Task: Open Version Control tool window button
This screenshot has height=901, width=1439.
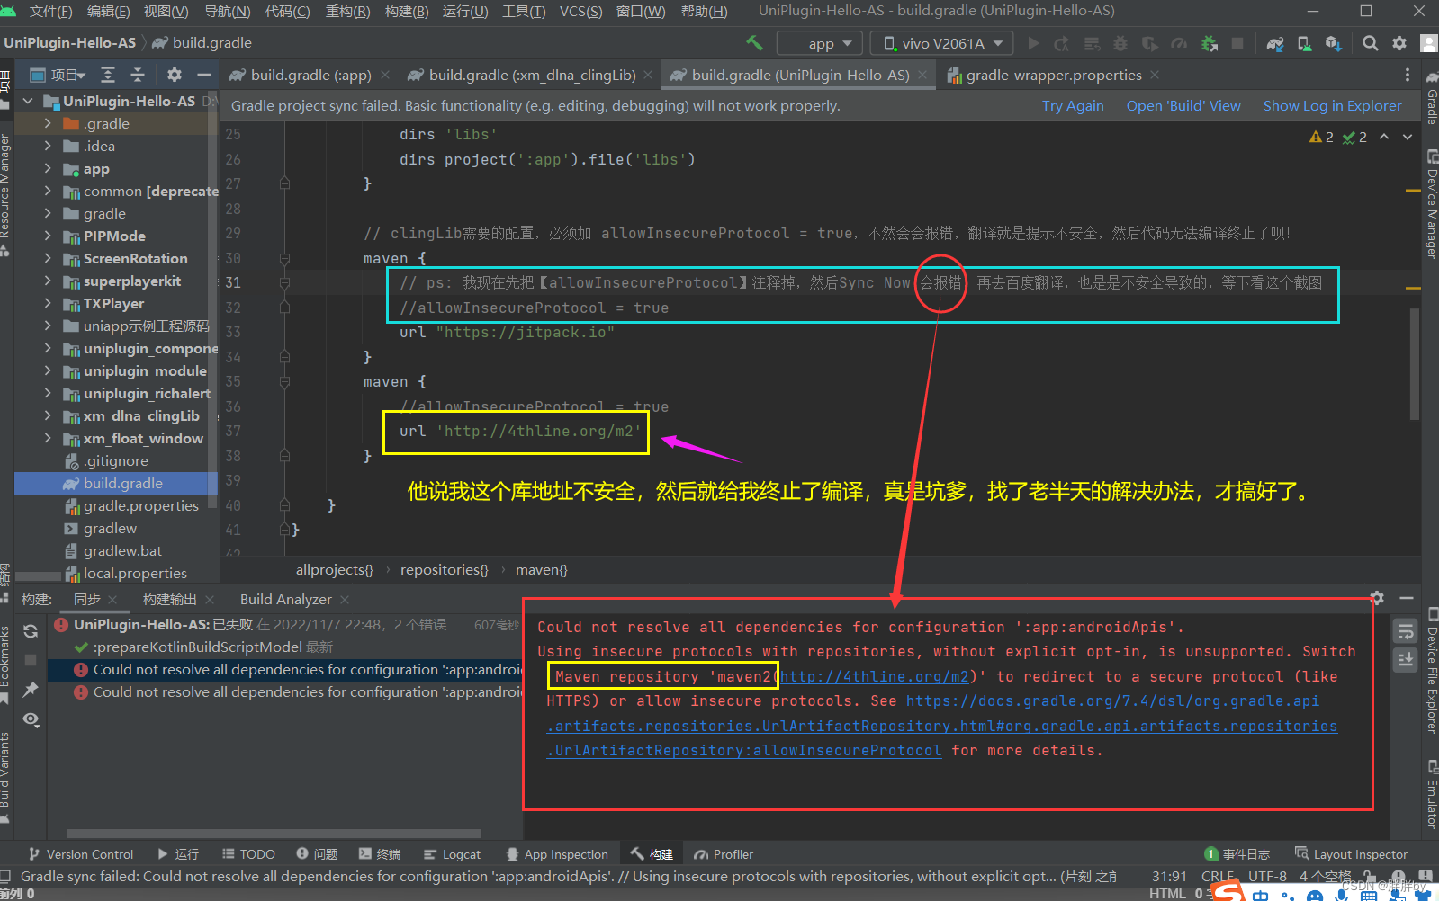Action: (x=81, y=854)
